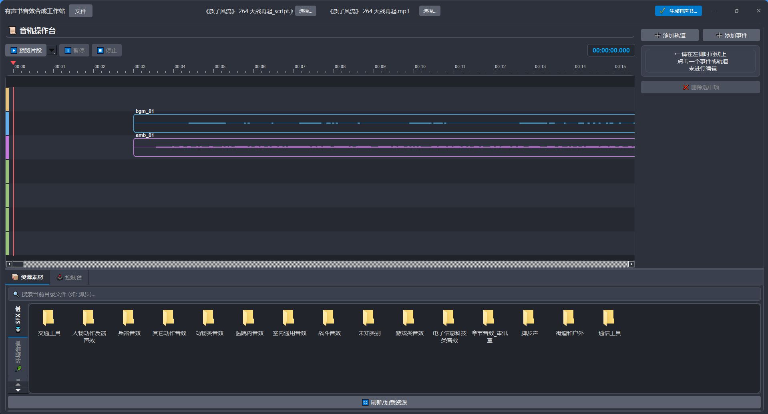The image size is (768, 414).
Task: Open the 文件 menu
Action: pos(80,11)
